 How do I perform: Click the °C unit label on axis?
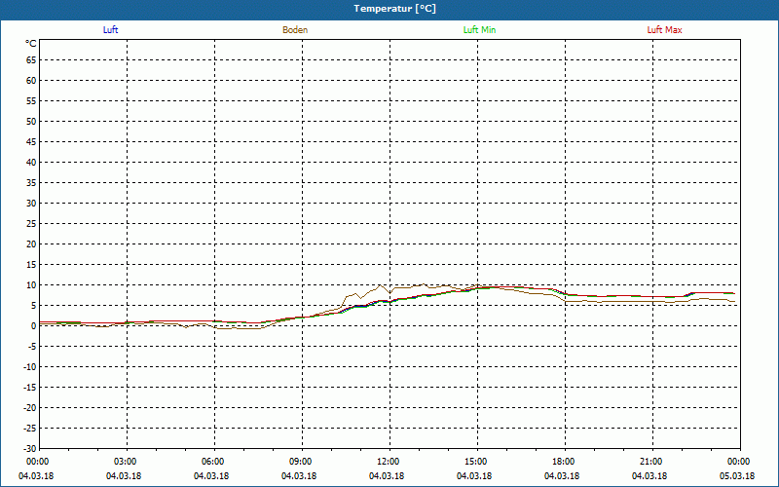coord(31,44)
